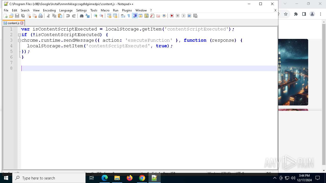Open the Settings menu
326x183 pixels.
coord(81,10)
